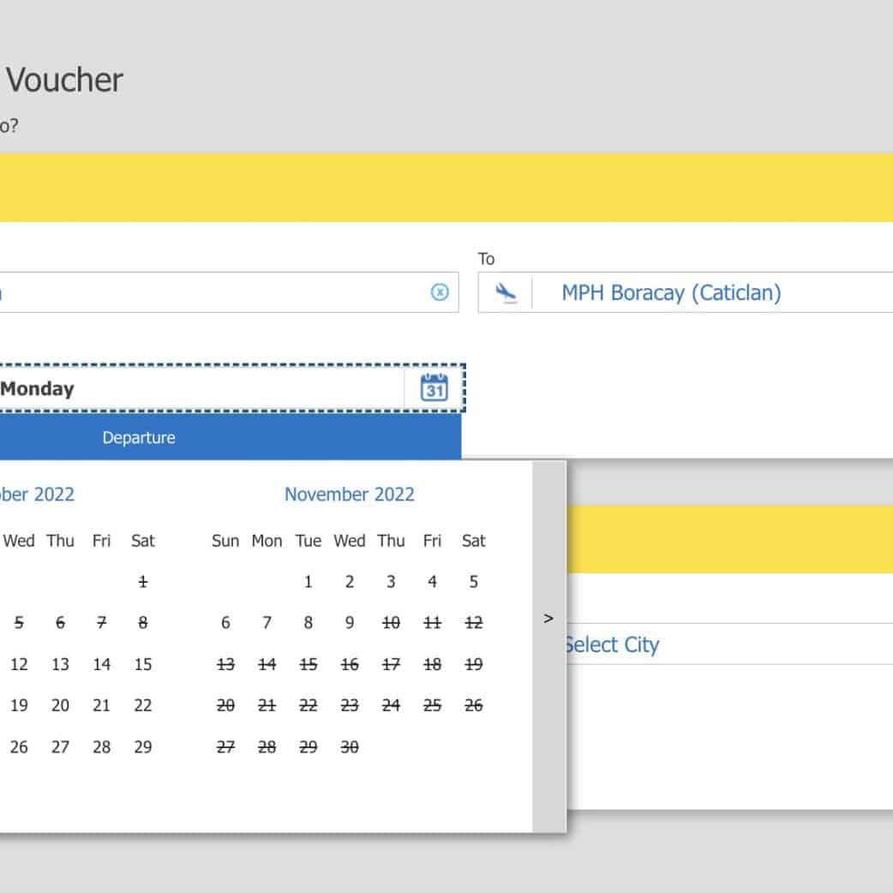Screen dimensions: 893x893
Task: Select the Departure tab
Action: (x=139, y=438)
